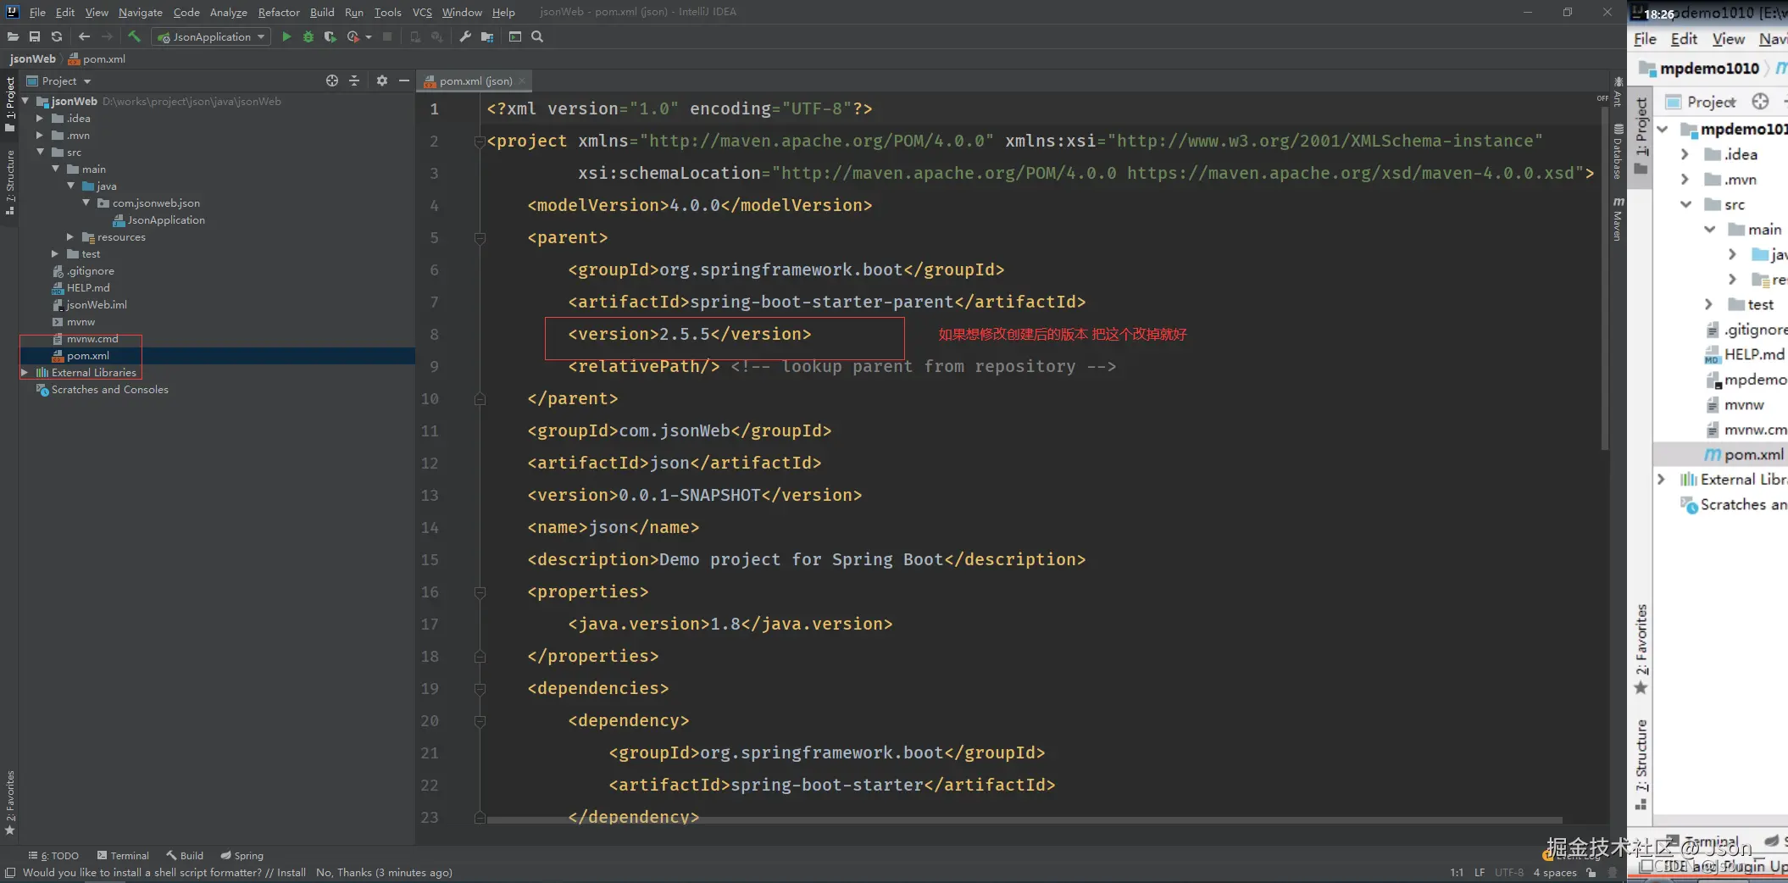
Task: Toggle read-only lock icon in status bar
Action: pyautogui.click(x=1591, y=872)
